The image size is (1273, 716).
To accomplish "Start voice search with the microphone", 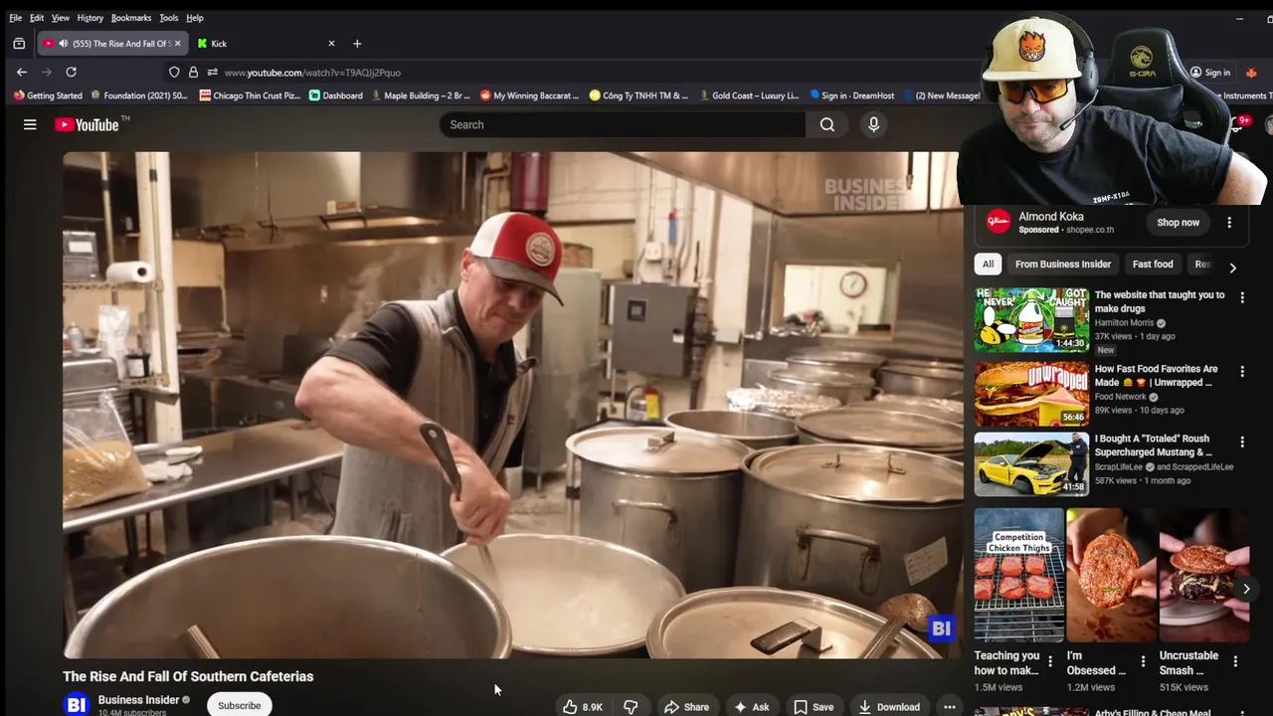I will [873, 124].
